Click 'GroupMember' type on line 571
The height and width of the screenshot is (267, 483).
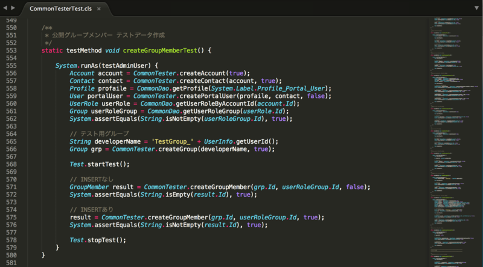pyautogui.click(x=89, y=187)
